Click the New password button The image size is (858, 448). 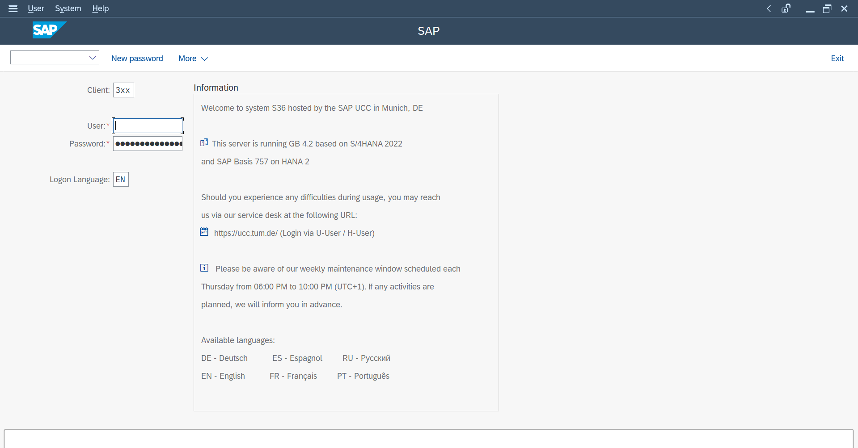coord(137,59)
